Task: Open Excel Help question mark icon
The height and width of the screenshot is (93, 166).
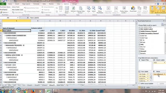Action: pos(158,4)
